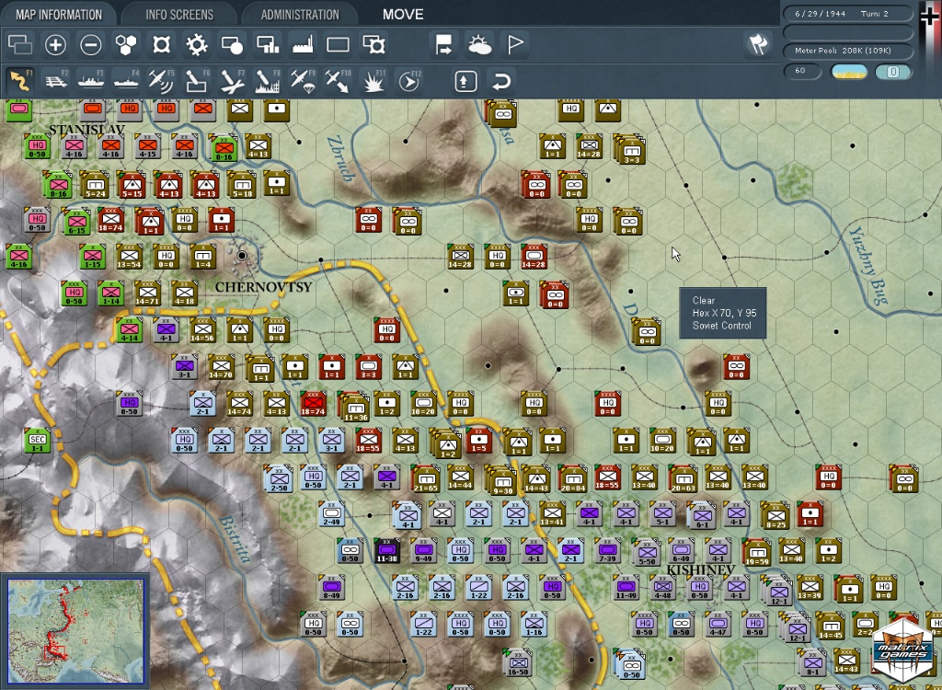Screen dimensions: 942x690
Task: Open the Administration tab
Action: point(300,15)
